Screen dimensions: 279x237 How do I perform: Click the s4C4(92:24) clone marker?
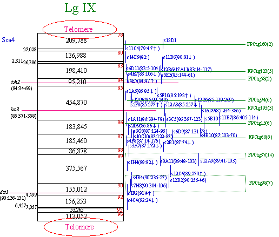click(143, 200)
